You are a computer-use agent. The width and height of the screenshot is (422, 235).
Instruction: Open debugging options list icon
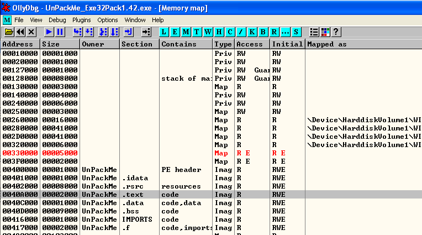pos(314,32)
